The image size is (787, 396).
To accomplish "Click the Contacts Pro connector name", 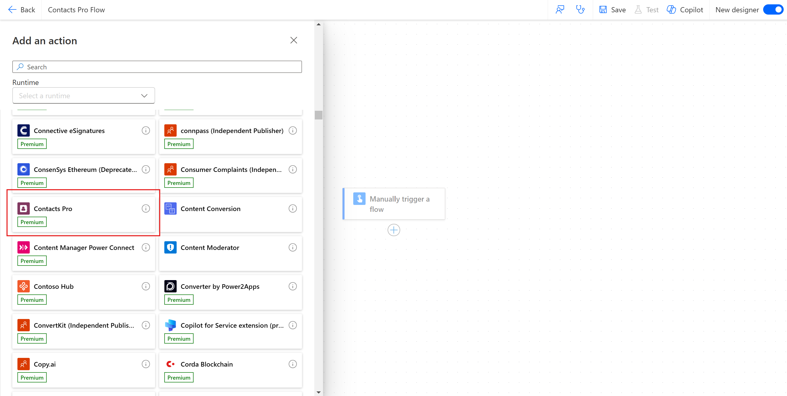I will coord(53,208).
